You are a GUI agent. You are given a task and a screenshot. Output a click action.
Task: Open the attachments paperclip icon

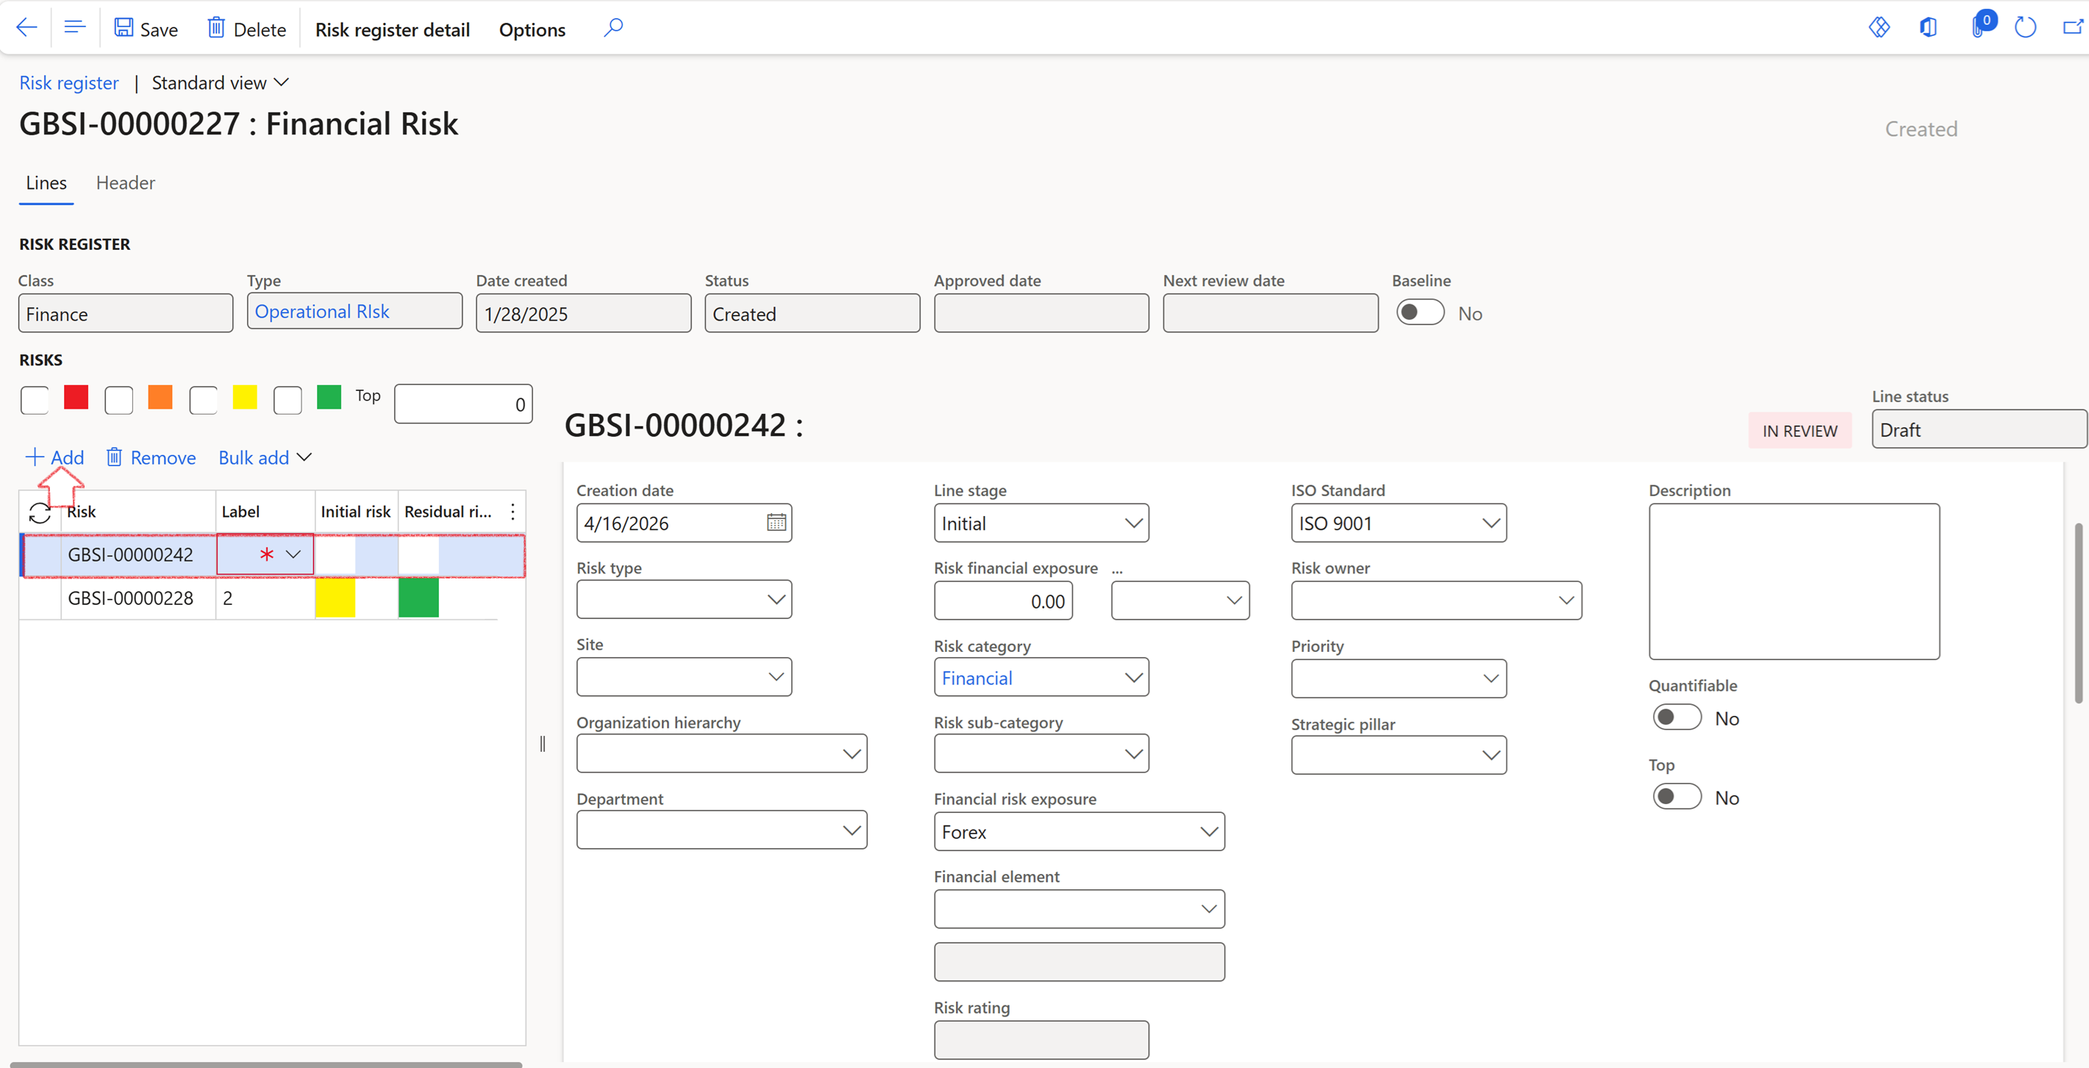point(1979,28)
